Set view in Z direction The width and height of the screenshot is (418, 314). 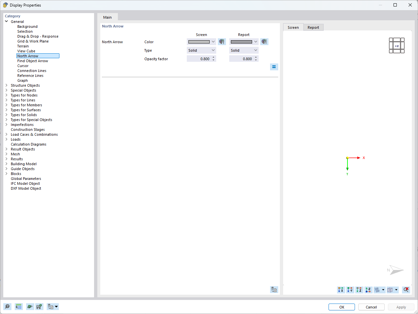click(359, 290)
